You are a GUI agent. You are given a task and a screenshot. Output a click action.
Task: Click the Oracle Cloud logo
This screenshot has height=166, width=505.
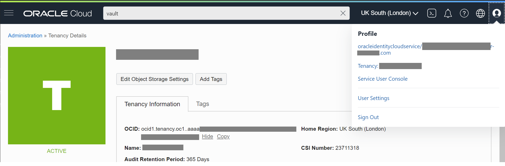coord(58,13)
